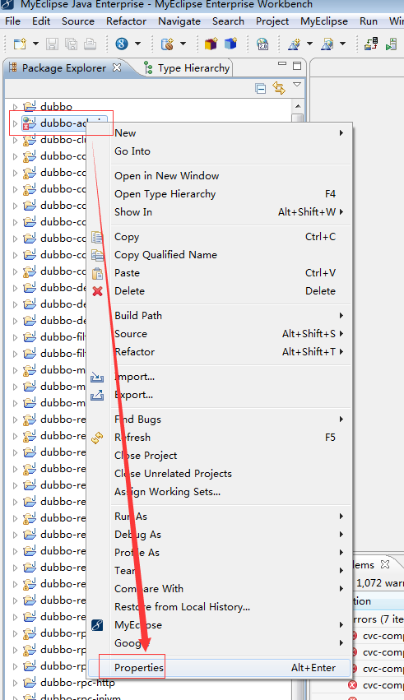The height and width of the screenshot is (700, 404).
Task: Click the Copy Qualified Name icon
Action: (97, 255)
